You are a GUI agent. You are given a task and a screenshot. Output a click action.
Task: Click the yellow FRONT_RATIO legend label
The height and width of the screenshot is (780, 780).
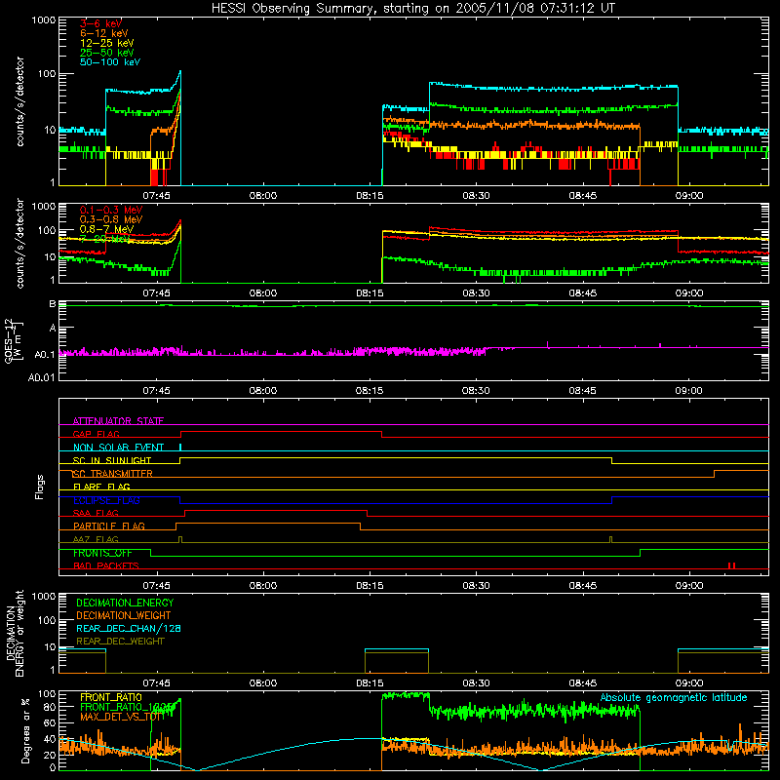[x=111, y=697]
